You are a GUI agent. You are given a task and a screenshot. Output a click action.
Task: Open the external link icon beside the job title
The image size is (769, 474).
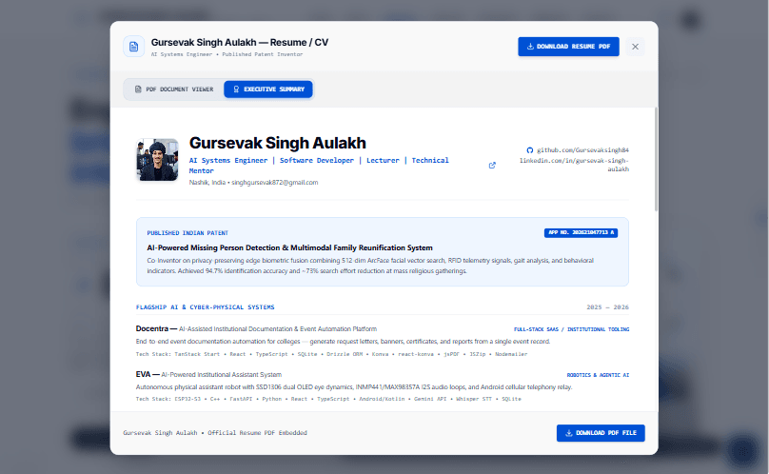(492, 166)
